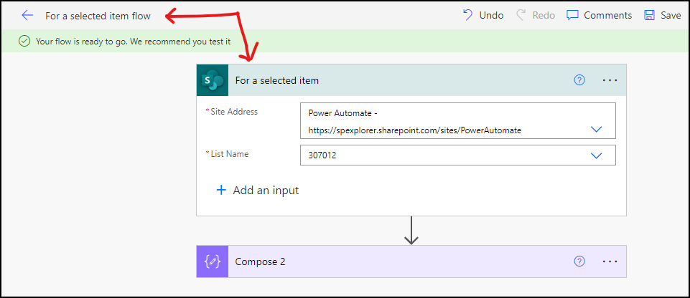
Task: Open the Compose 2 ellipsis menu
Action: coord(610,261)
